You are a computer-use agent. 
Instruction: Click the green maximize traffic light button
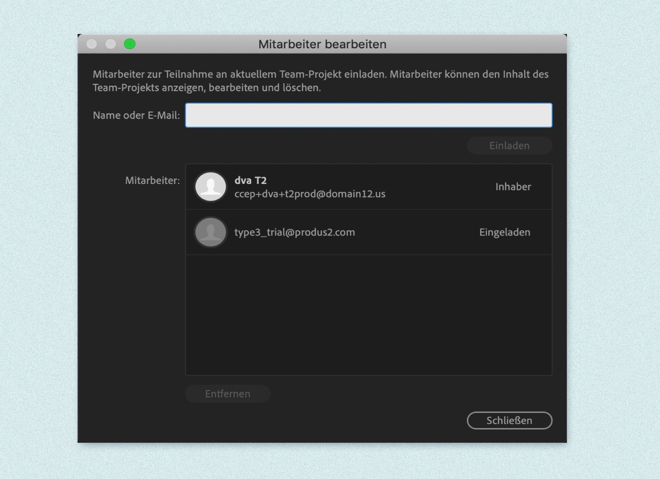click(x=130, y=44)
